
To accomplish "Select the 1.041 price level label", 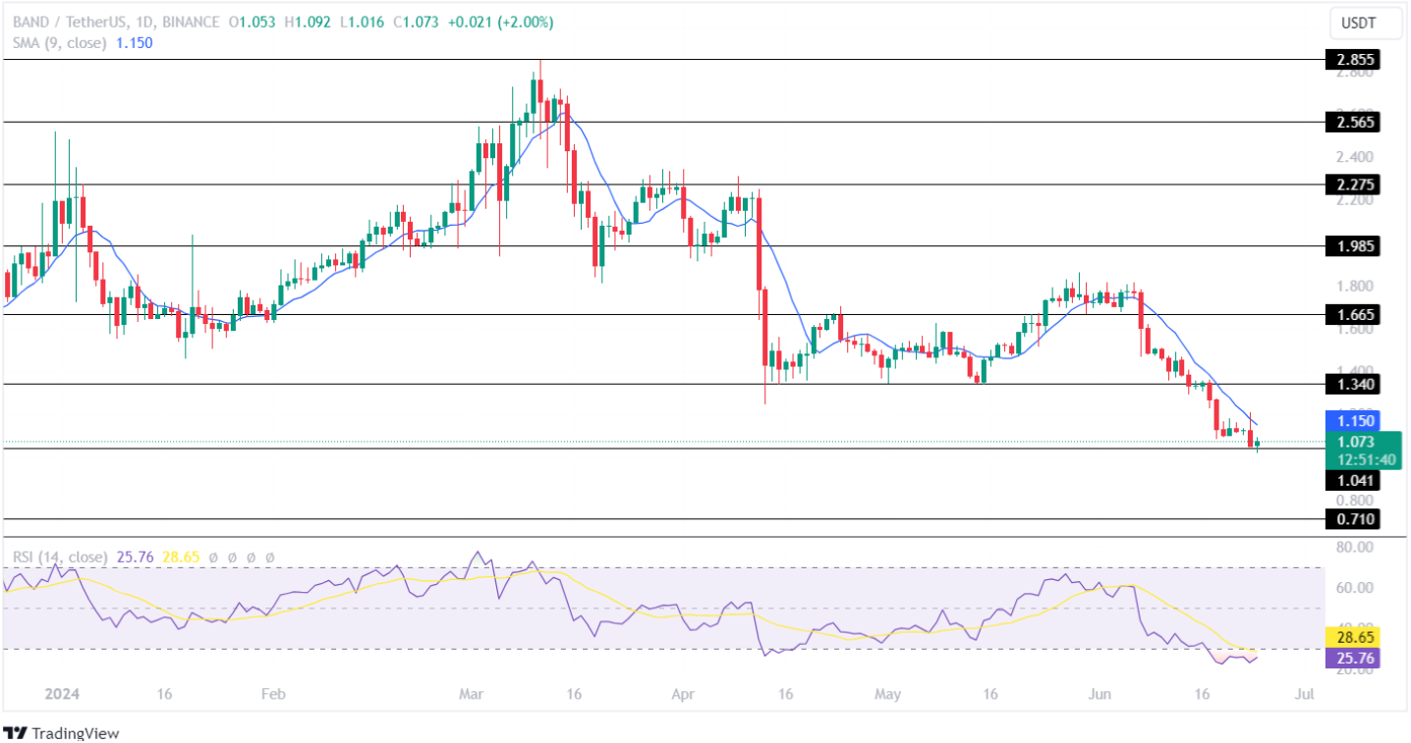I will click(1352, 480).
